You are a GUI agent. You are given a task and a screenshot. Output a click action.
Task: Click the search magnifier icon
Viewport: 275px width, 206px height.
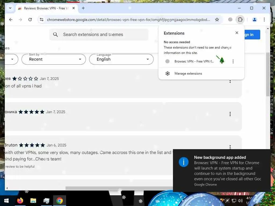(55, 35)
